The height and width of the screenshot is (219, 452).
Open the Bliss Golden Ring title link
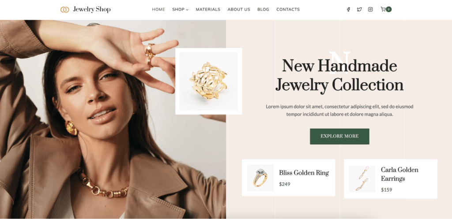pyautogui.click(x=304, y=173)
